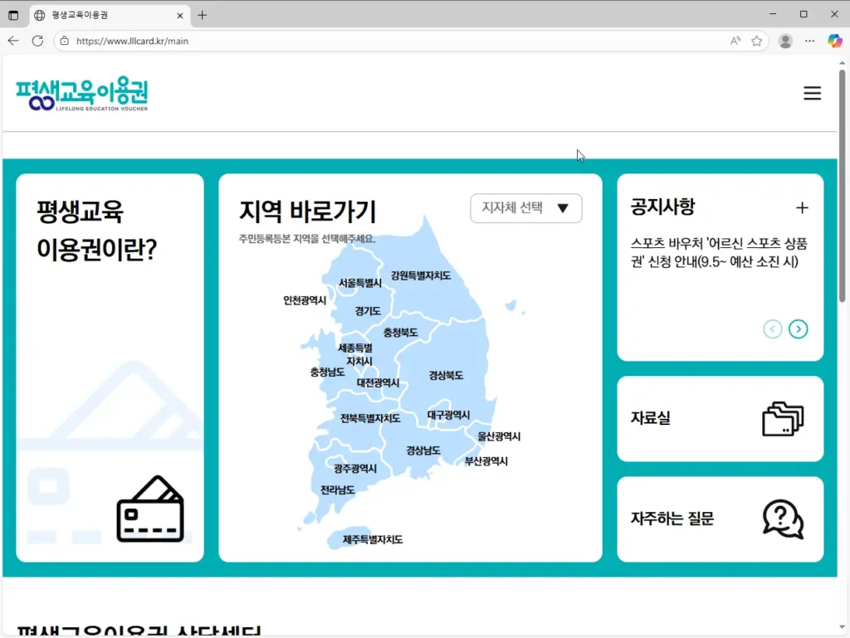Open Copilot from the browser toolbar
Image resolution: width=850 pixels, height=638 pixels.
click(x=833, y=41)
